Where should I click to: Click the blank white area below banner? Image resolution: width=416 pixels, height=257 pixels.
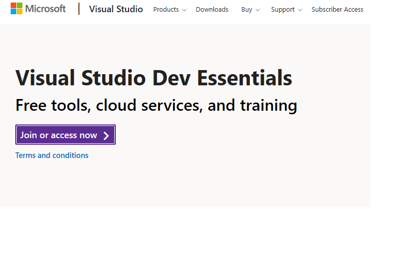click(x=203, y=234)
